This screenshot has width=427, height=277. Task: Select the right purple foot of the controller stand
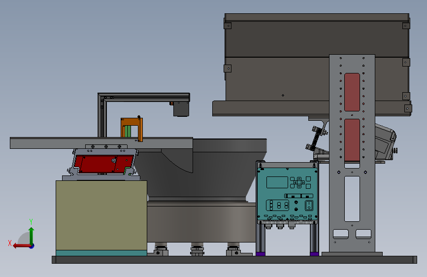314,254
